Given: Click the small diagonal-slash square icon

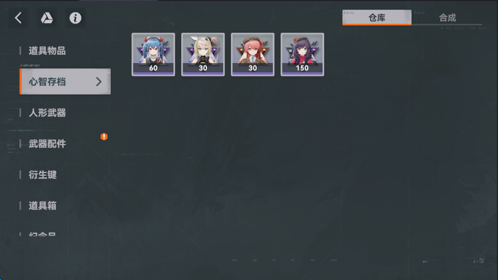Looking at the screenshot, I should coord(481,261).
